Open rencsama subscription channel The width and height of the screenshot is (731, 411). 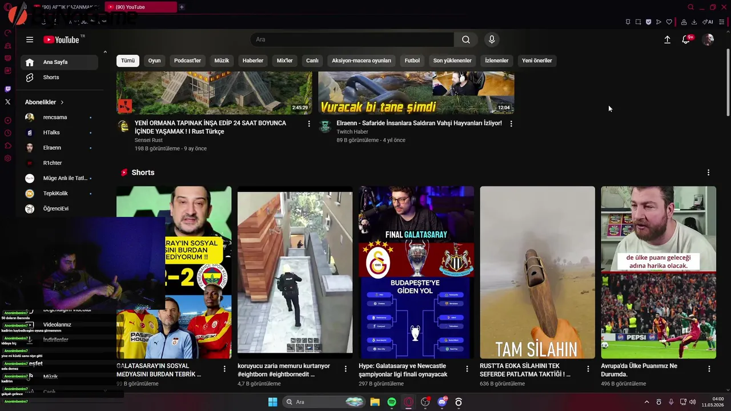point(59,117)
